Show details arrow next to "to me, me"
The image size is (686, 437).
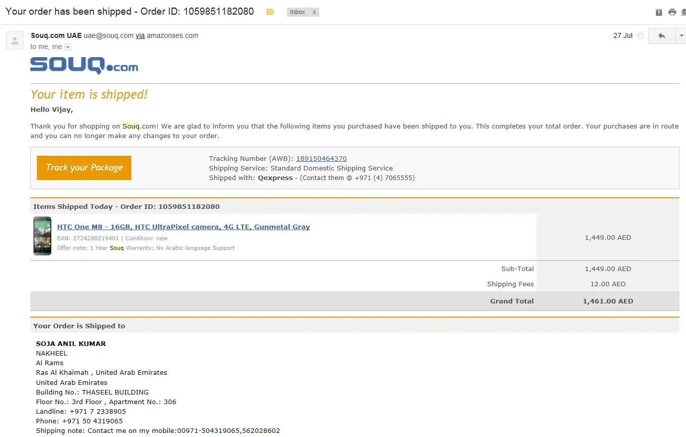point(68,47)
